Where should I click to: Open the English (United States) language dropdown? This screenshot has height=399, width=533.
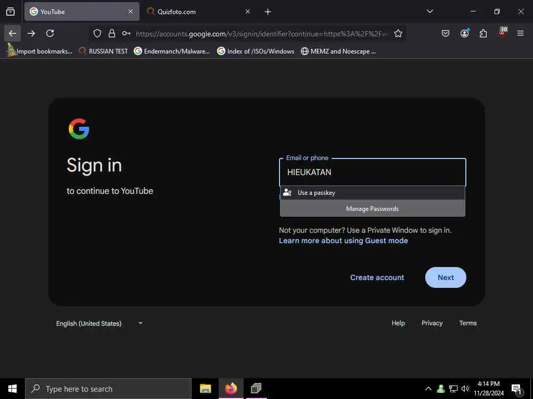[99, 323]
